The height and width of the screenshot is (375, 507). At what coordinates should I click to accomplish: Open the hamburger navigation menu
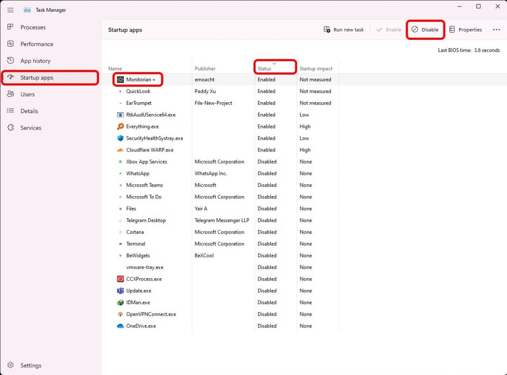click(10, 10)
